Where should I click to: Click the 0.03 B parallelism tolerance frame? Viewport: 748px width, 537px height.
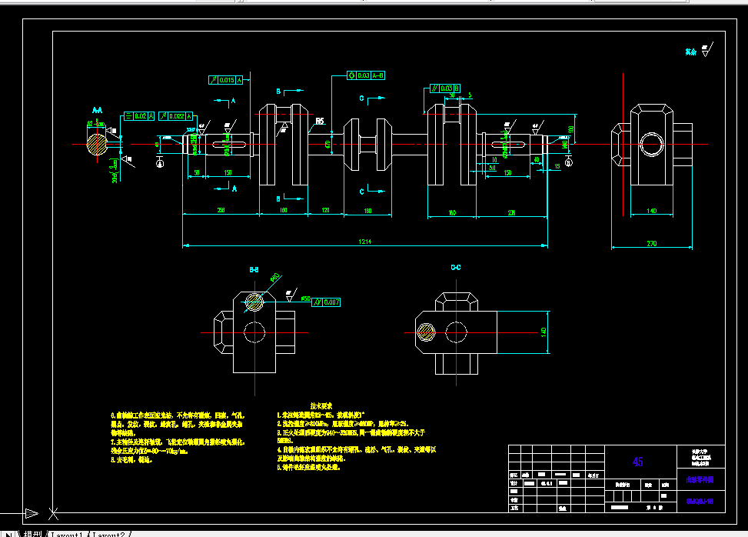click(x=444, y=88)
